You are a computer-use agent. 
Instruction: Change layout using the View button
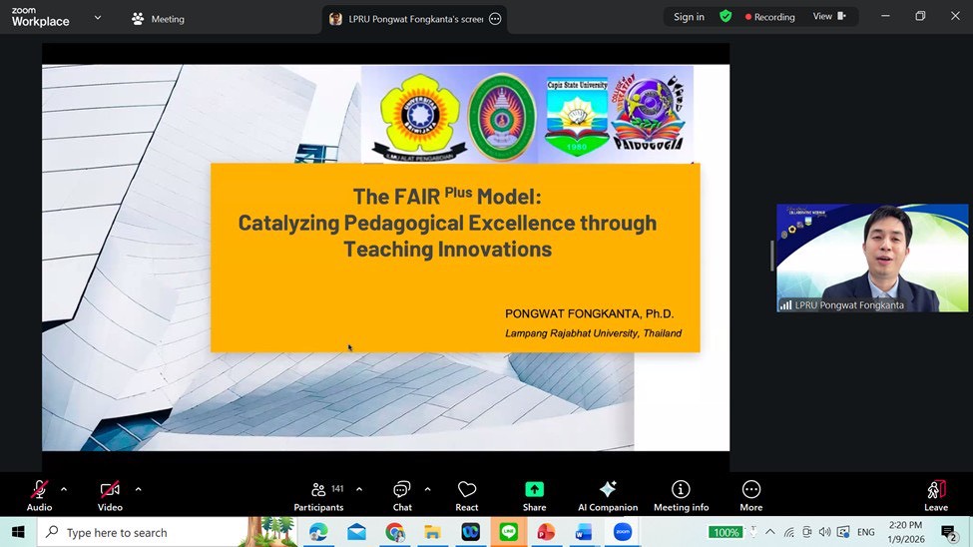pyautogui.click(x=828, y=17)
